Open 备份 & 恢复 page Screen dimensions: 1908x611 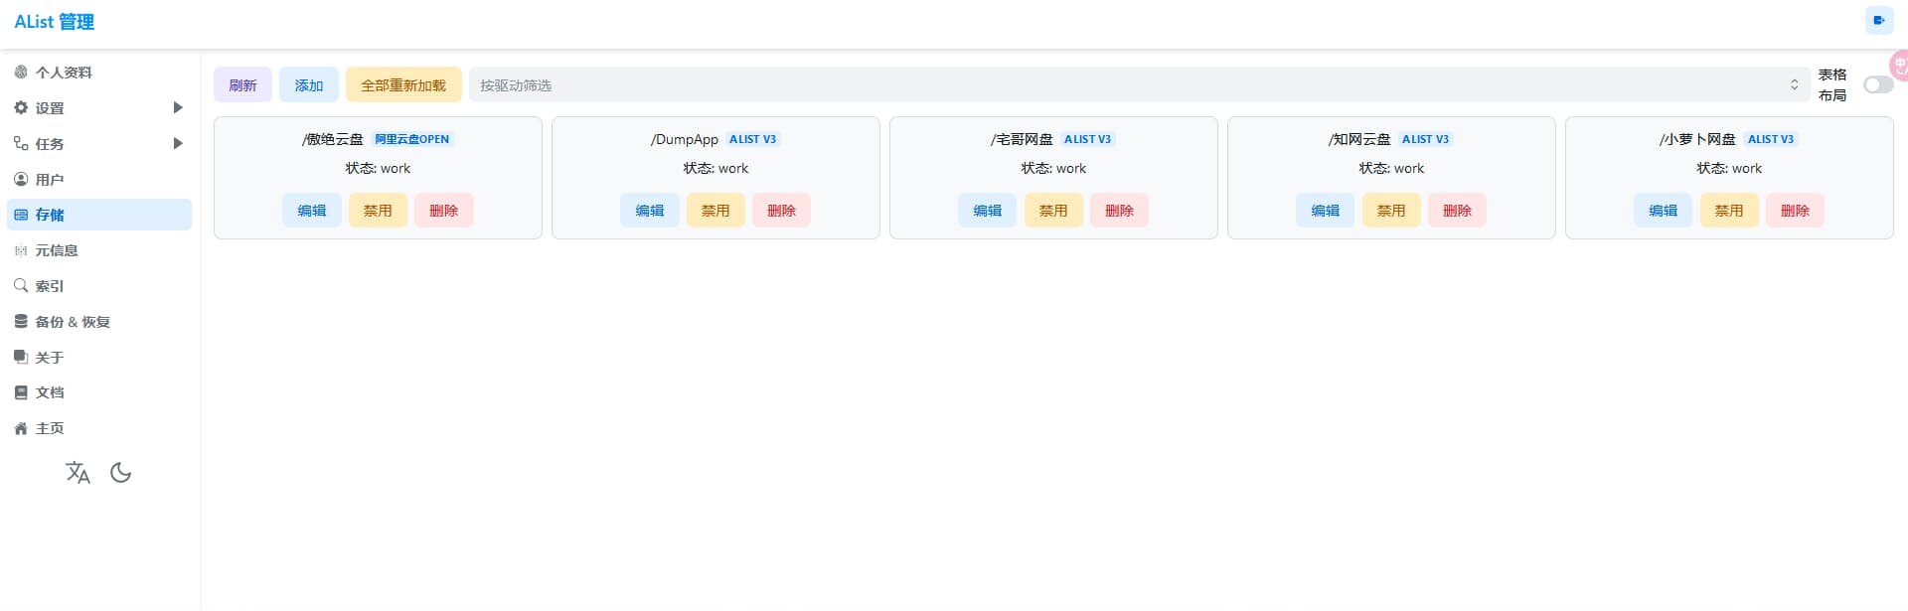pyautogui.click(x=99, y=321)
